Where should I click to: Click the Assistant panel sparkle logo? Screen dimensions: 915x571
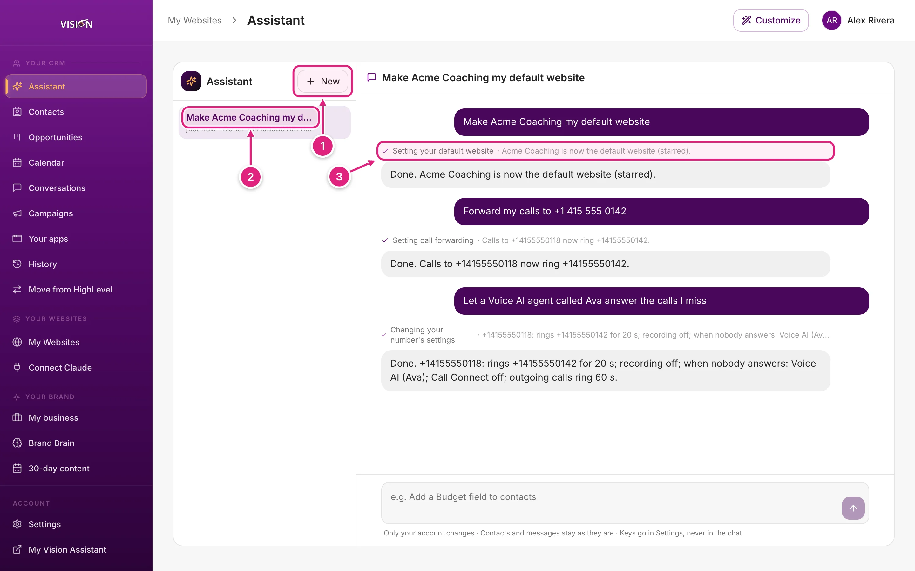pos(191,81)
